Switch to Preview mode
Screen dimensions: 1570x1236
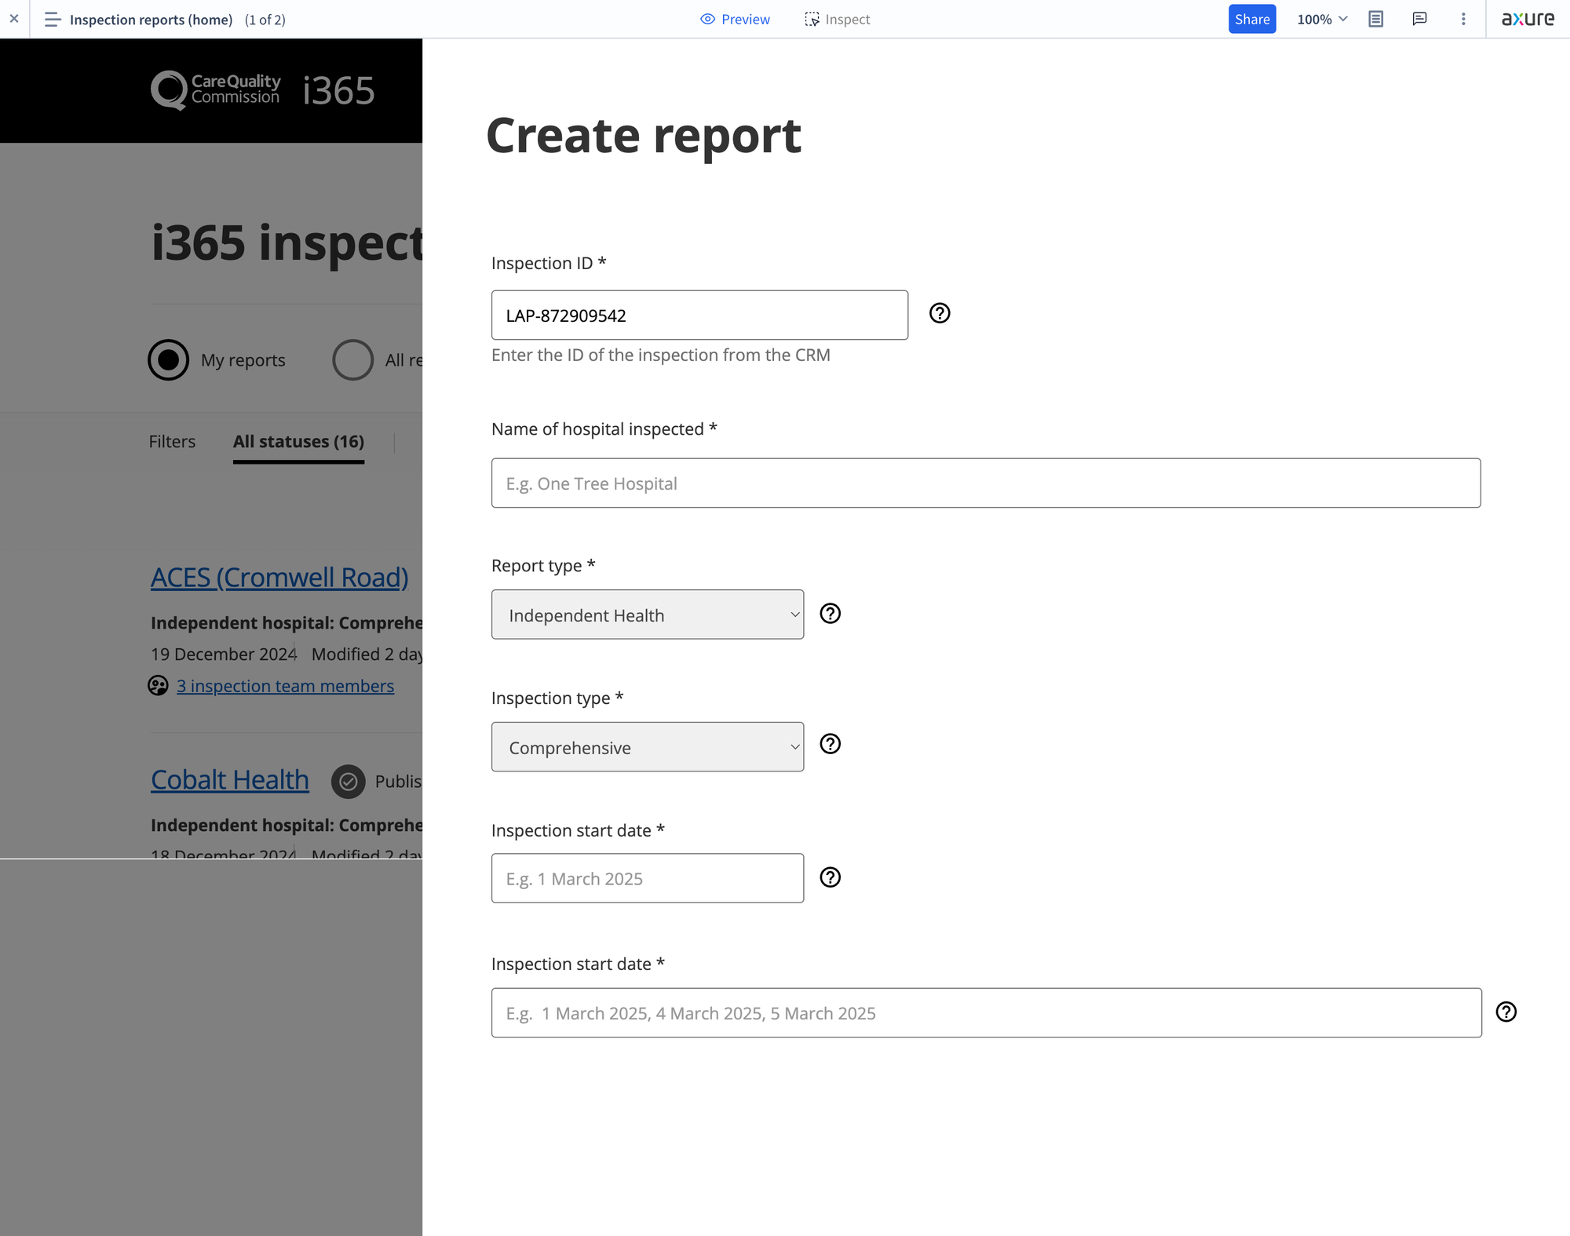click(735, 19)
